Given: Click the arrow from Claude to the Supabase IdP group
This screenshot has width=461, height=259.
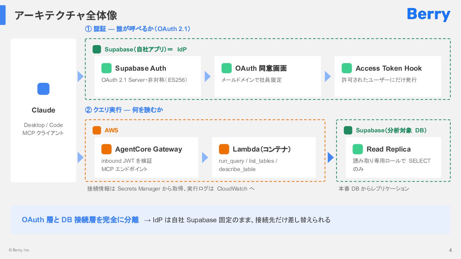Looking at the screenshot, I should pyautogui.click(x=81, y=76).
